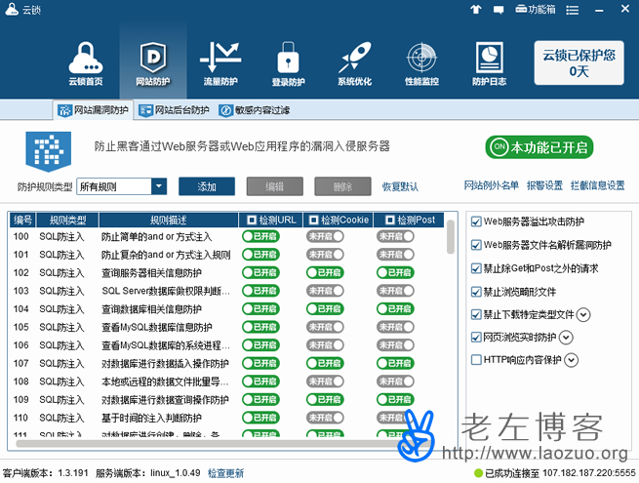
Task: Click the skin T-shirt icon
Action: coord(475,9)
